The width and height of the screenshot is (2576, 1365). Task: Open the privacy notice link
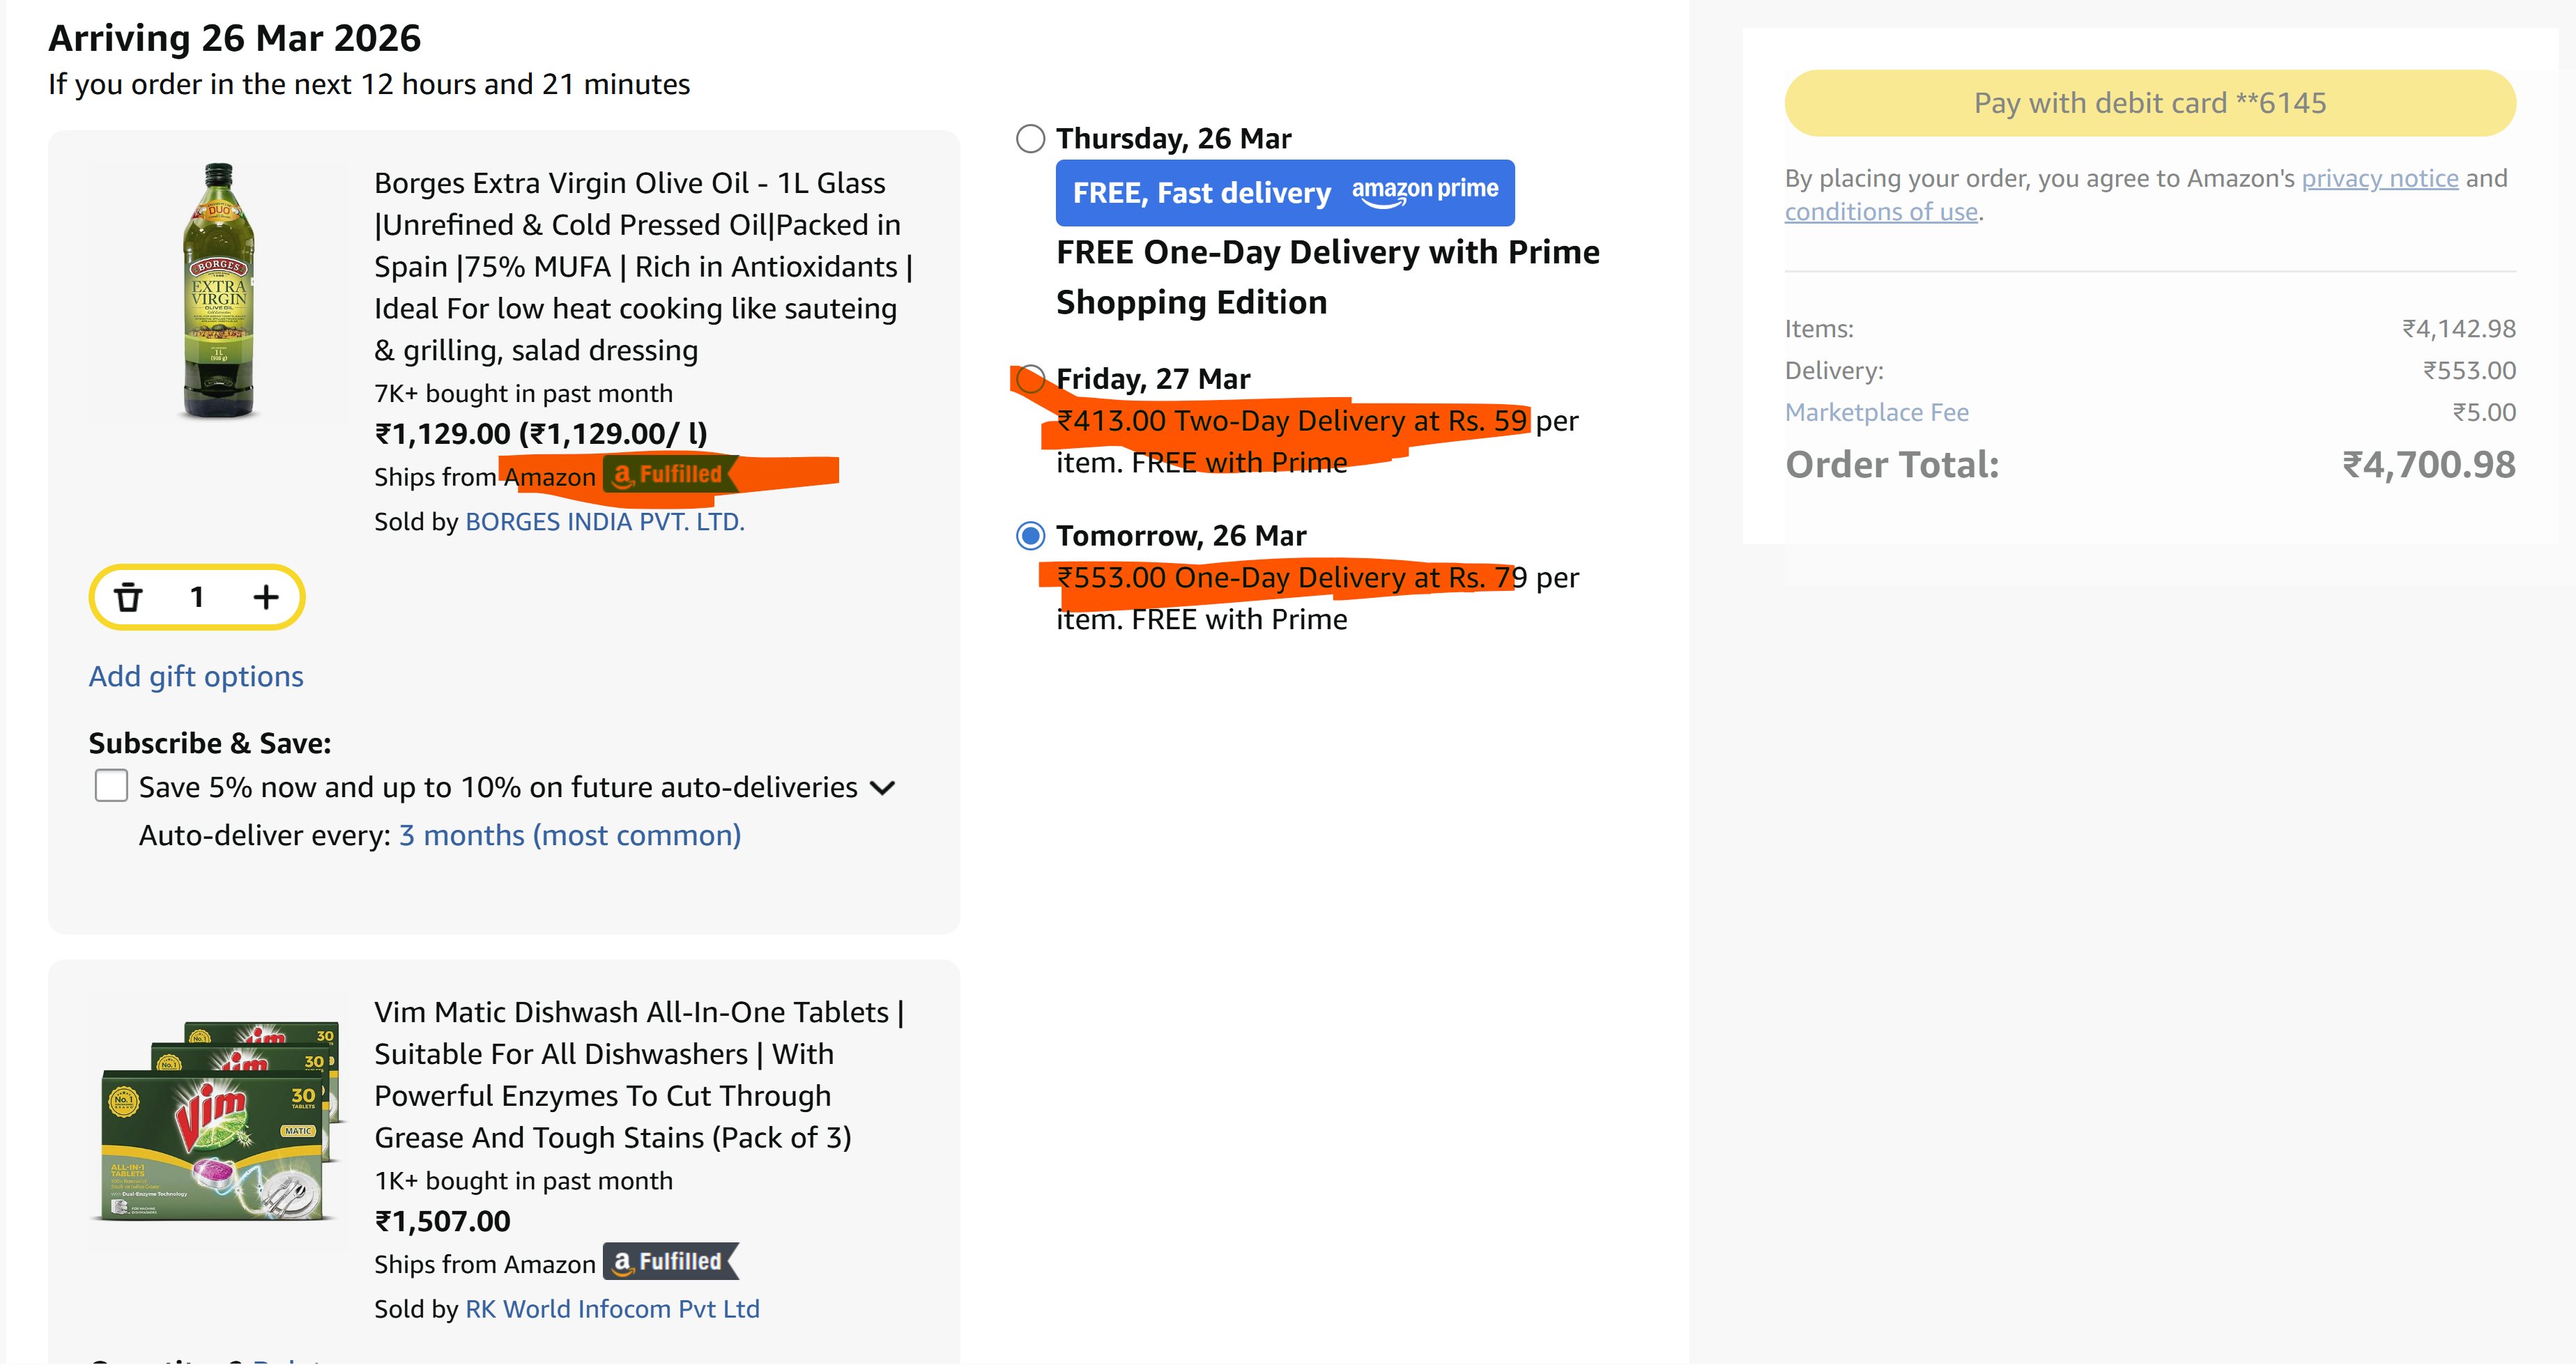click(2379, 178)
